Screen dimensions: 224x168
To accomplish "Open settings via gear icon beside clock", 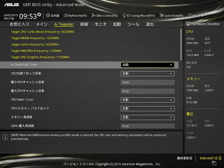I will click(39, 15).
